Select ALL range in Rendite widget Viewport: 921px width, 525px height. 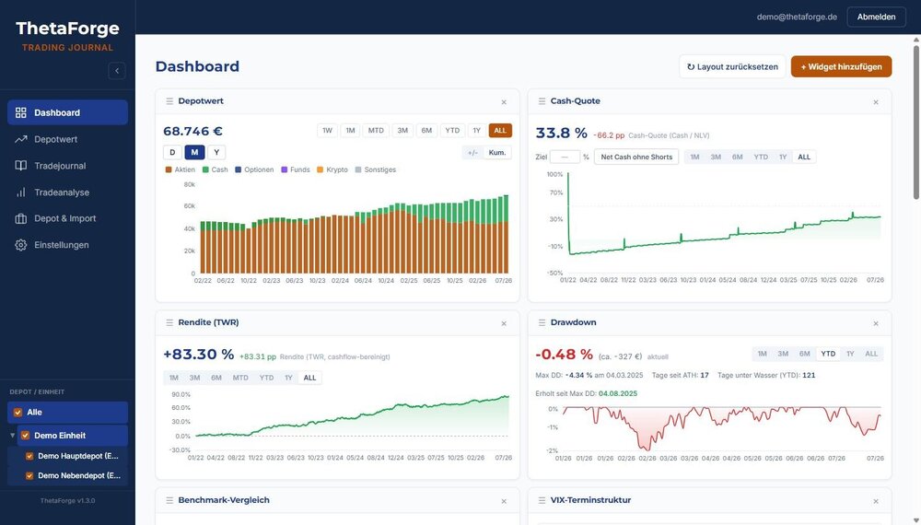point(309,378)
